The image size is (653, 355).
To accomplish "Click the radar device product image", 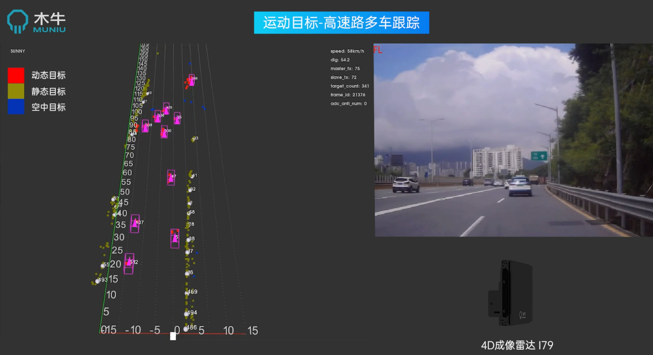I will pos(510,293).
